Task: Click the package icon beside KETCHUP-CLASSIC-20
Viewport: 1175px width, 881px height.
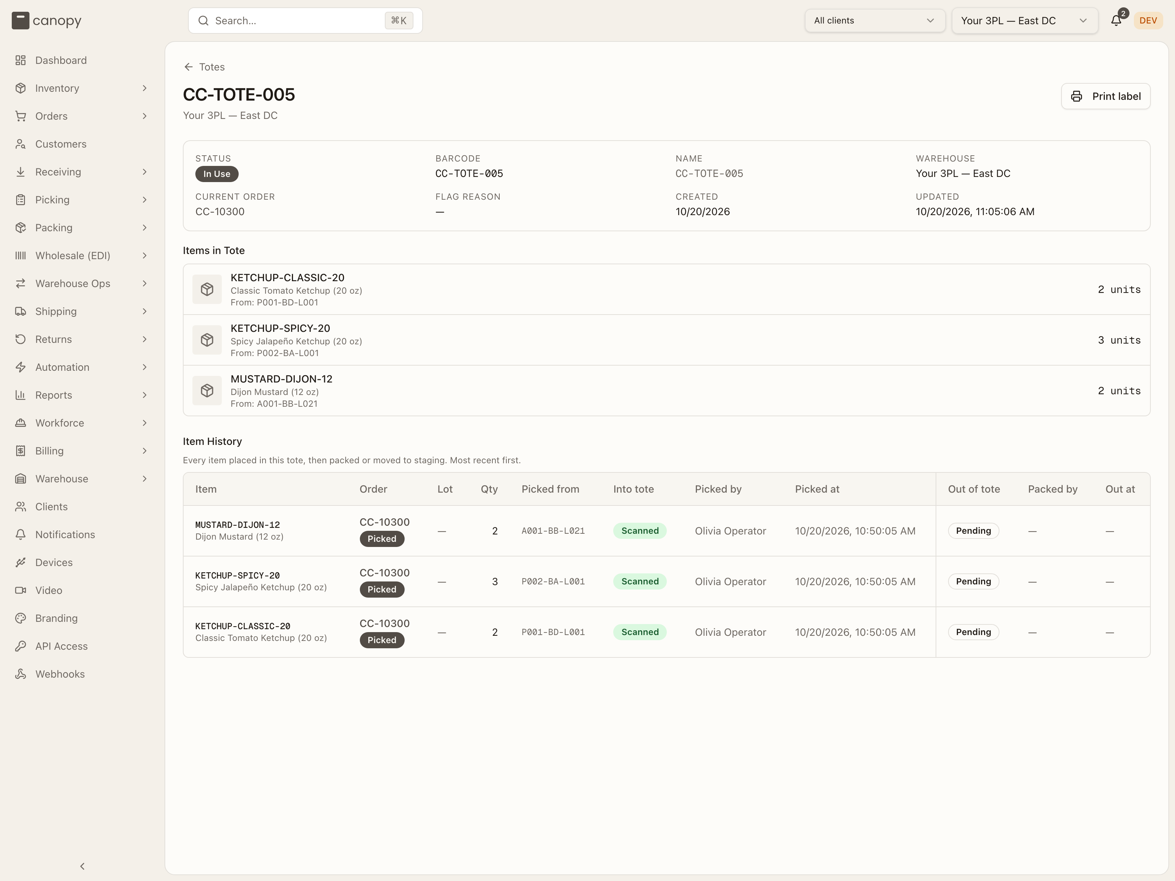Action: 207,289
